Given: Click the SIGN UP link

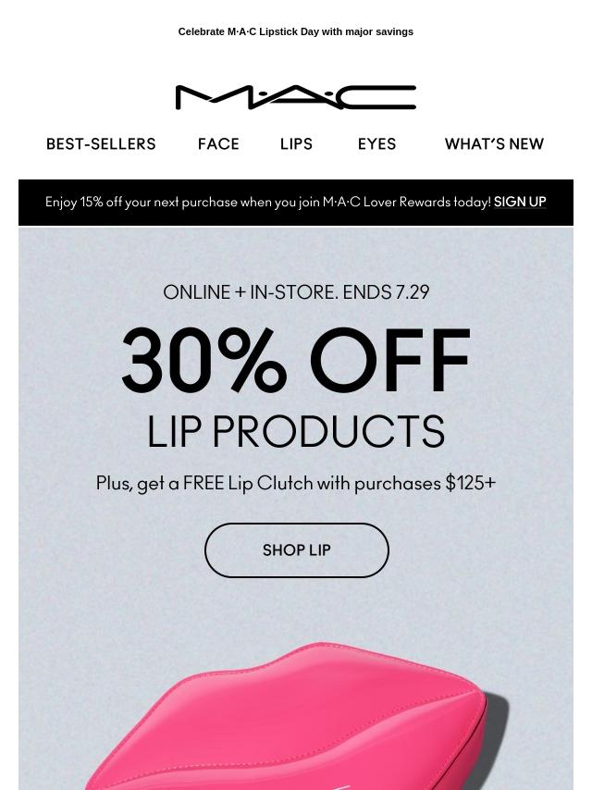Looking at the screenshot, I should pos(520,202).
